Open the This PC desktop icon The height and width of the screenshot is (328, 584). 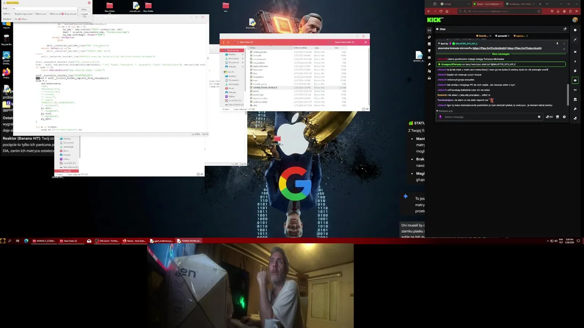coord(6,24)
